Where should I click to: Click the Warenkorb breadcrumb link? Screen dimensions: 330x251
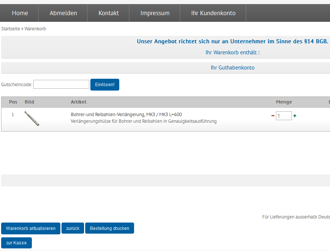point(35,29)
